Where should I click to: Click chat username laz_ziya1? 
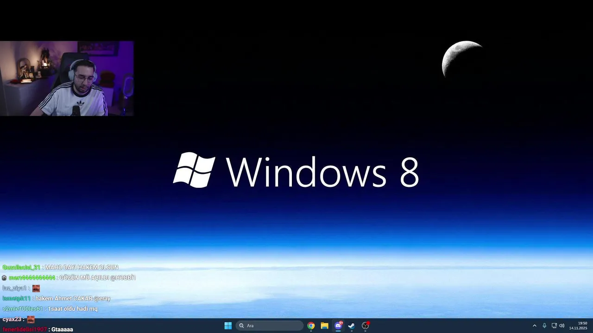(x=14, y=288)
